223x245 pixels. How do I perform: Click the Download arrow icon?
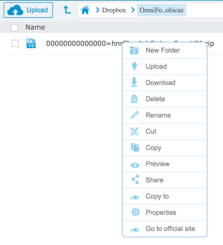point(134,82)
